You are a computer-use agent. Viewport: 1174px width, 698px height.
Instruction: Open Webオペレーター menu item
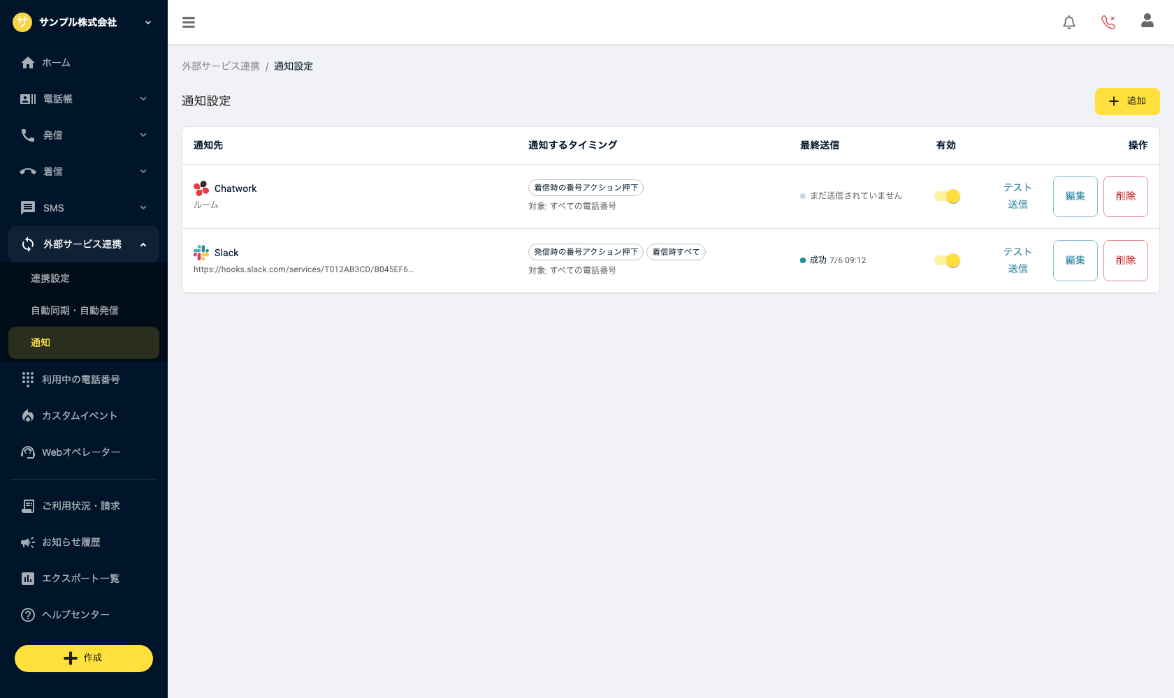(x=84, y=452)
